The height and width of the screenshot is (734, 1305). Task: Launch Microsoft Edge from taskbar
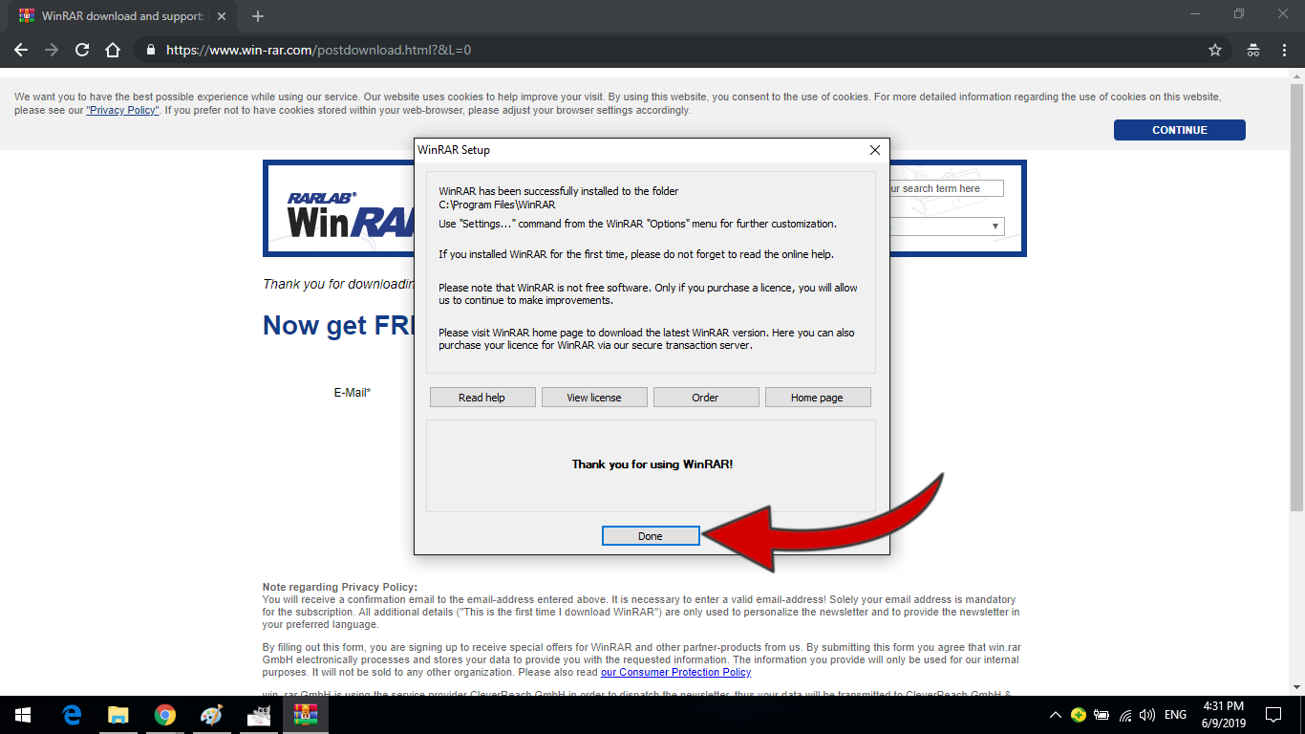[x=72, y=715]
